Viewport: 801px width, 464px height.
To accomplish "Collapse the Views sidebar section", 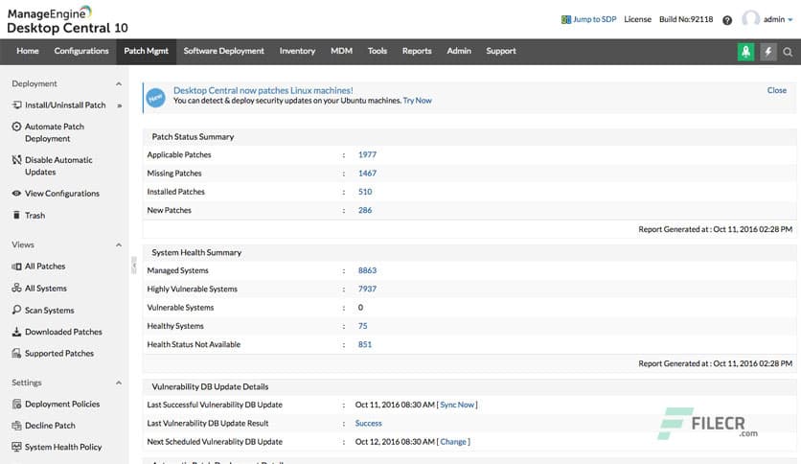I will (119, 245).
